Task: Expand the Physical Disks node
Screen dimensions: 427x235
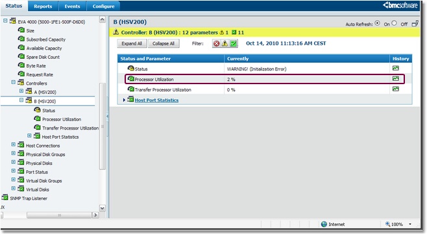Action: pyautogui.click(x=13, y=162)
